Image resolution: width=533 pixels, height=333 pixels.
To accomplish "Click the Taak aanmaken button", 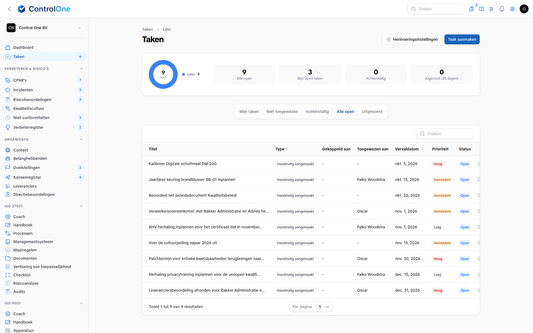I will click(x=462, y=39).
